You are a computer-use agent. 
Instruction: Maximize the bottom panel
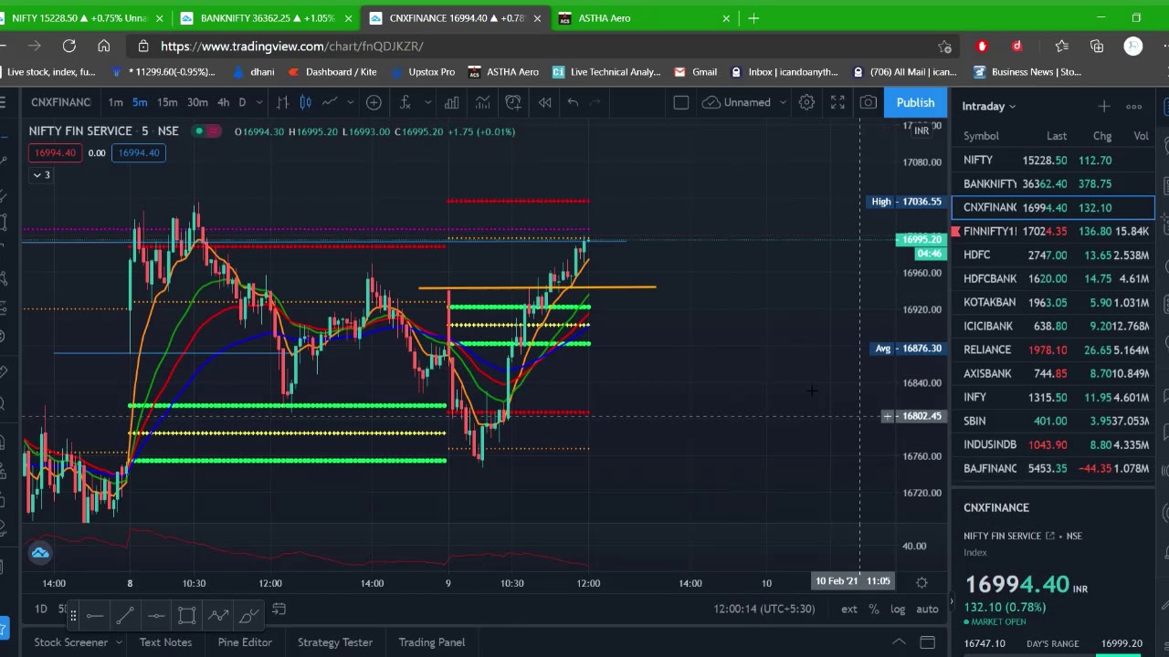[927, 642]
